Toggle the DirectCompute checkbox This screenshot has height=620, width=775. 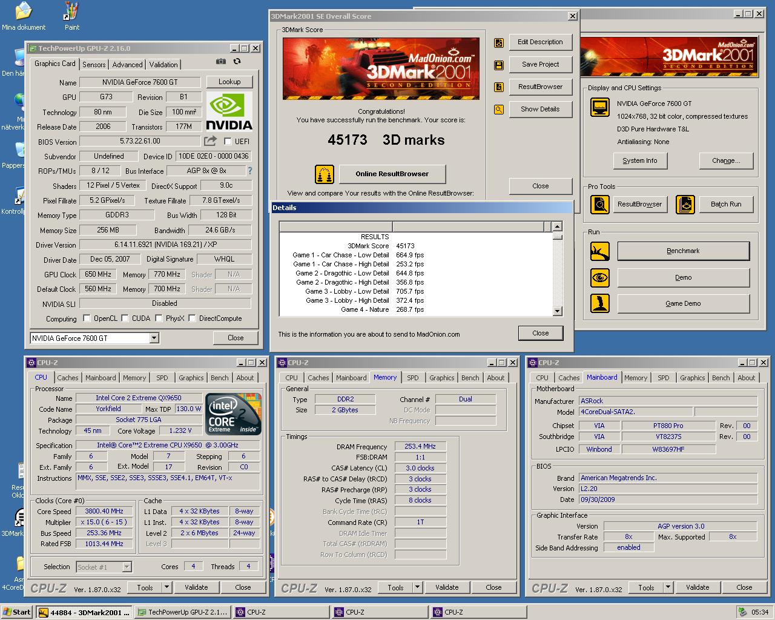point(192,318)
